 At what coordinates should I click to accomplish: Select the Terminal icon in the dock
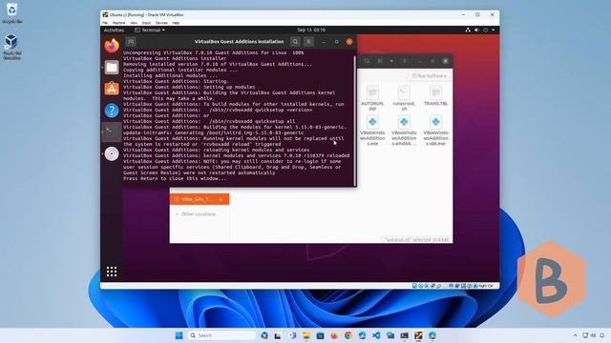pyautogui.click(x=112, y=132)
